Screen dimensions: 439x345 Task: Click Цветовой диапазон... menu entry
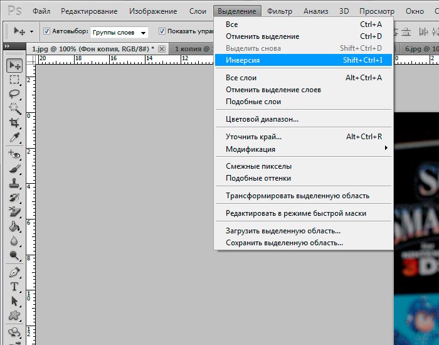(262, 119)
